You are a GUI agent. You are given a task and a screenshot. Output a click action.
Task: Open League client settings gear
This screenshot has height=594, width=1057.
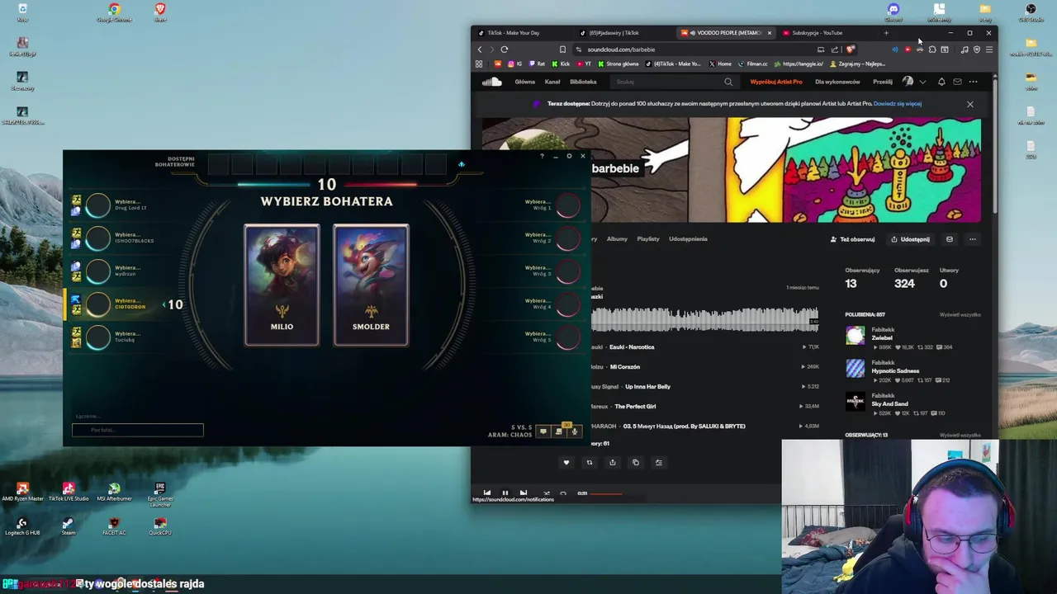[x=569, y=156]
